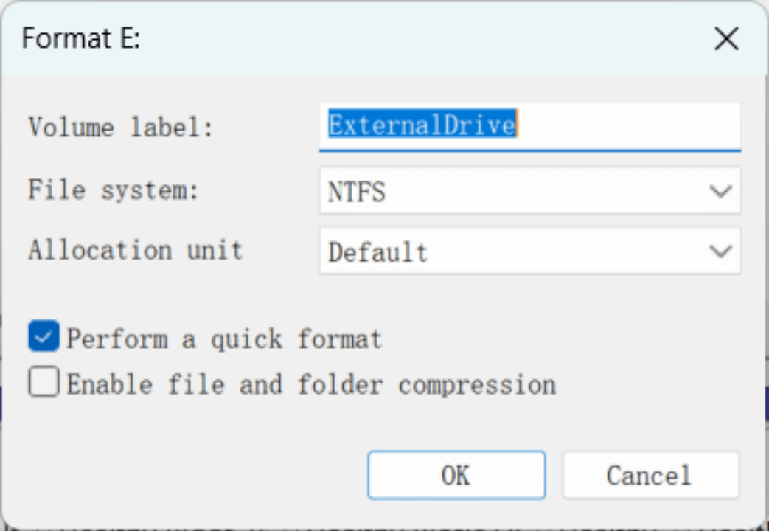Click the File system dropdown chevron arrow
The image size is (769, 531).
pos(720,190)
